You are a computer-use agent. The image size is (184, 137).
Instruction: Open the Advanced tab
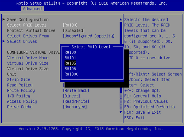[x=33, y=9]
